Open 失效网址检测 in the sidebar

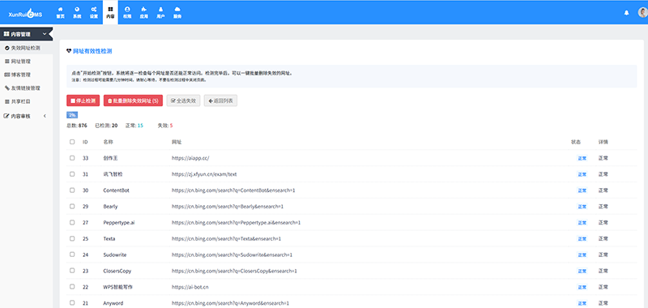click(27, 48)
